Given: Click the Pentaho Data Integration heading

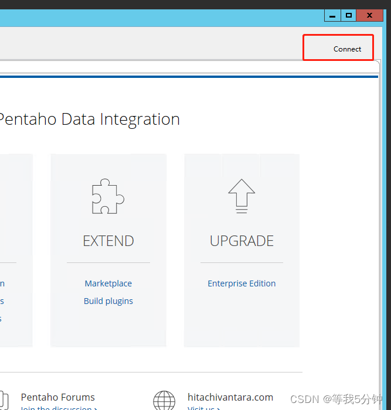Looking at the screenshot, I should (89, 119).
